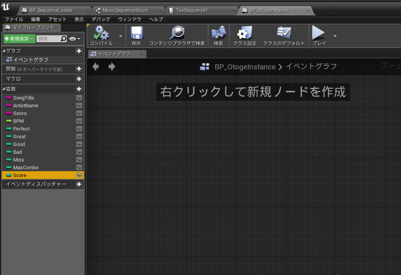Image resolution: width=401 pixels, height=275 pixels.
Task: Open the eye view options dropdown
Action: (75, 39)
